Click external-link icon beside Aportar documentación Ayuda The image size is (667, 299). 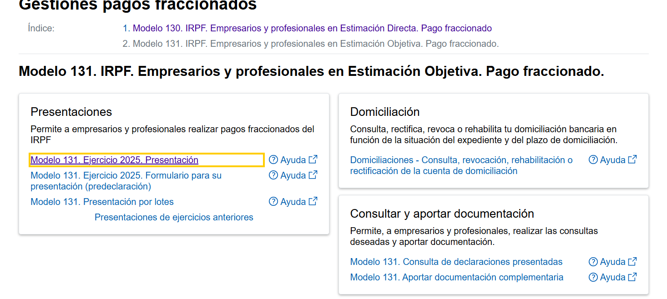click(x=632, y=277)
